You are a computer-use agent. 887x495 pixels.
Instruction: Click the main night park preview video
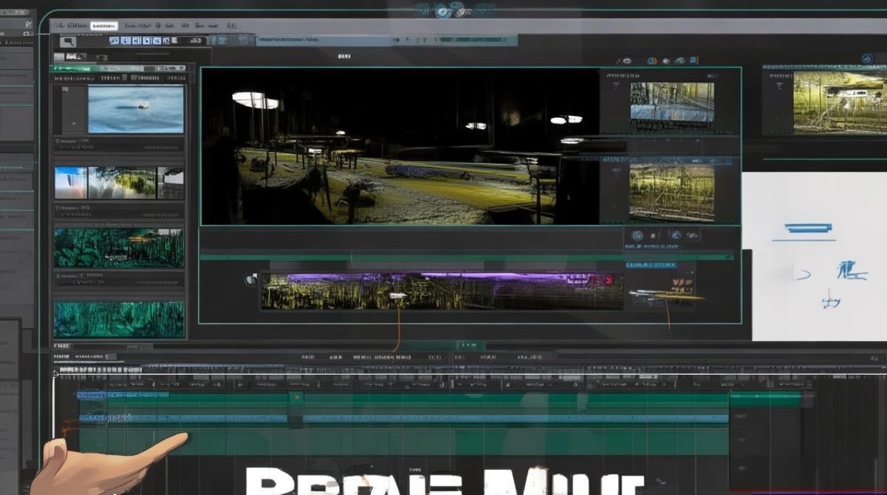pos(400,146)
